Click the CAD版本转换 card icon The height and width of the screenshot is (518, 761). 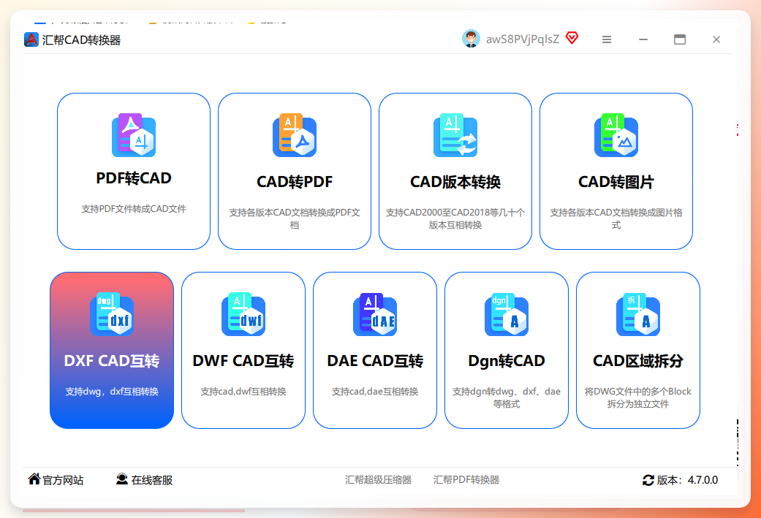455,135
